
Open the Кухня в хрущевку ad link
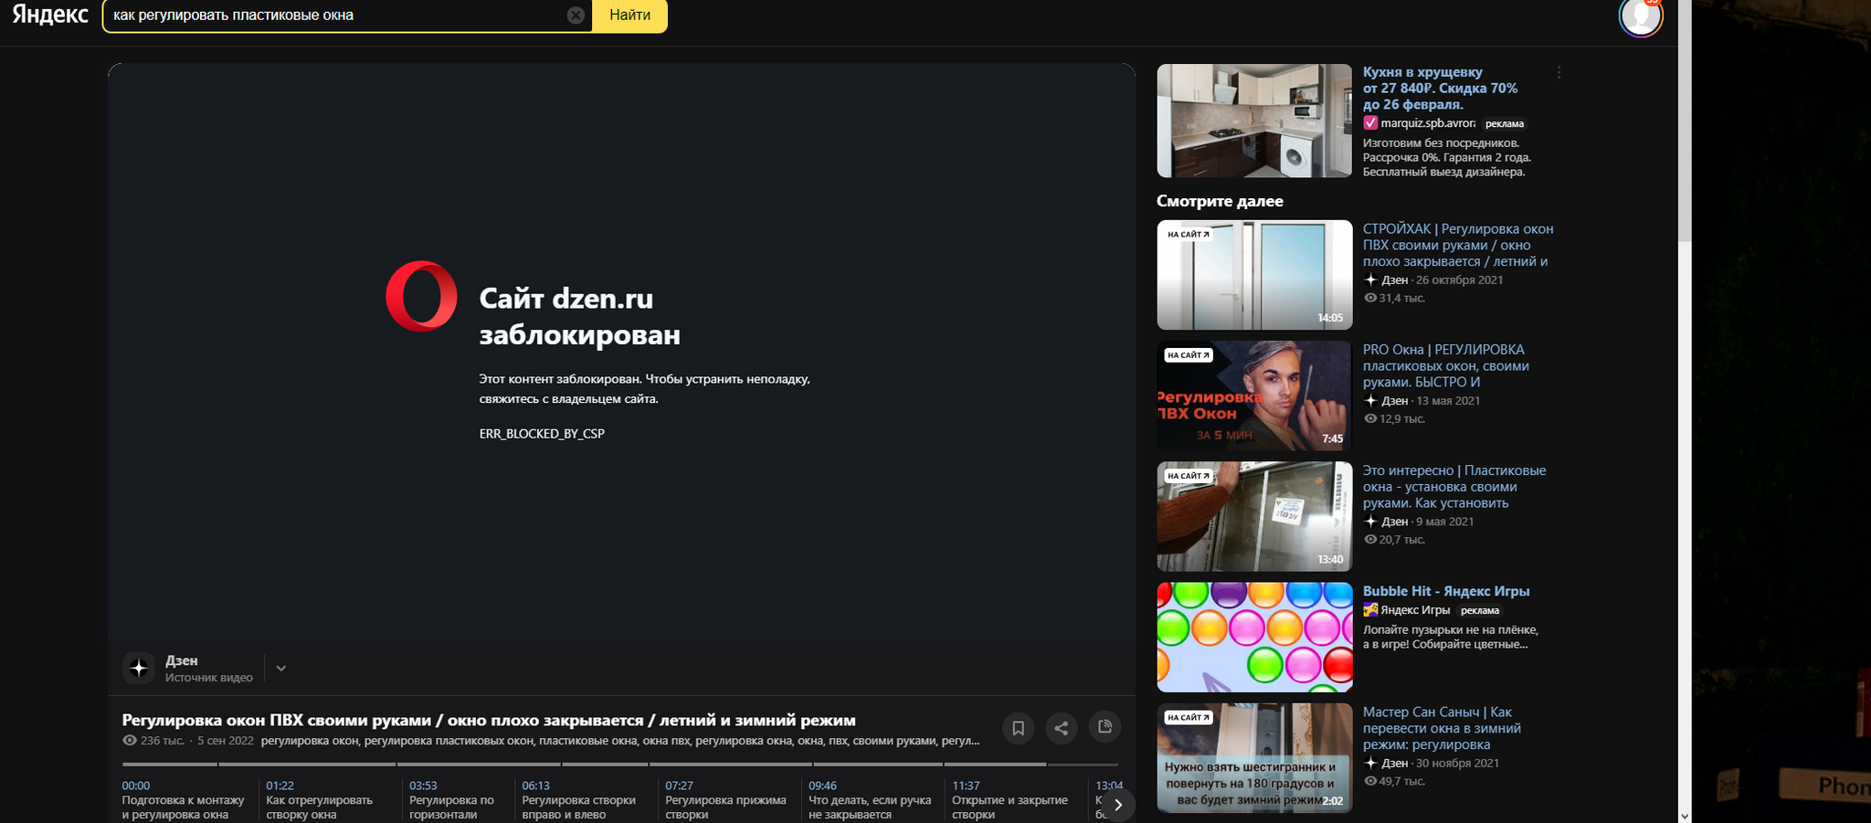[1440, 89]
